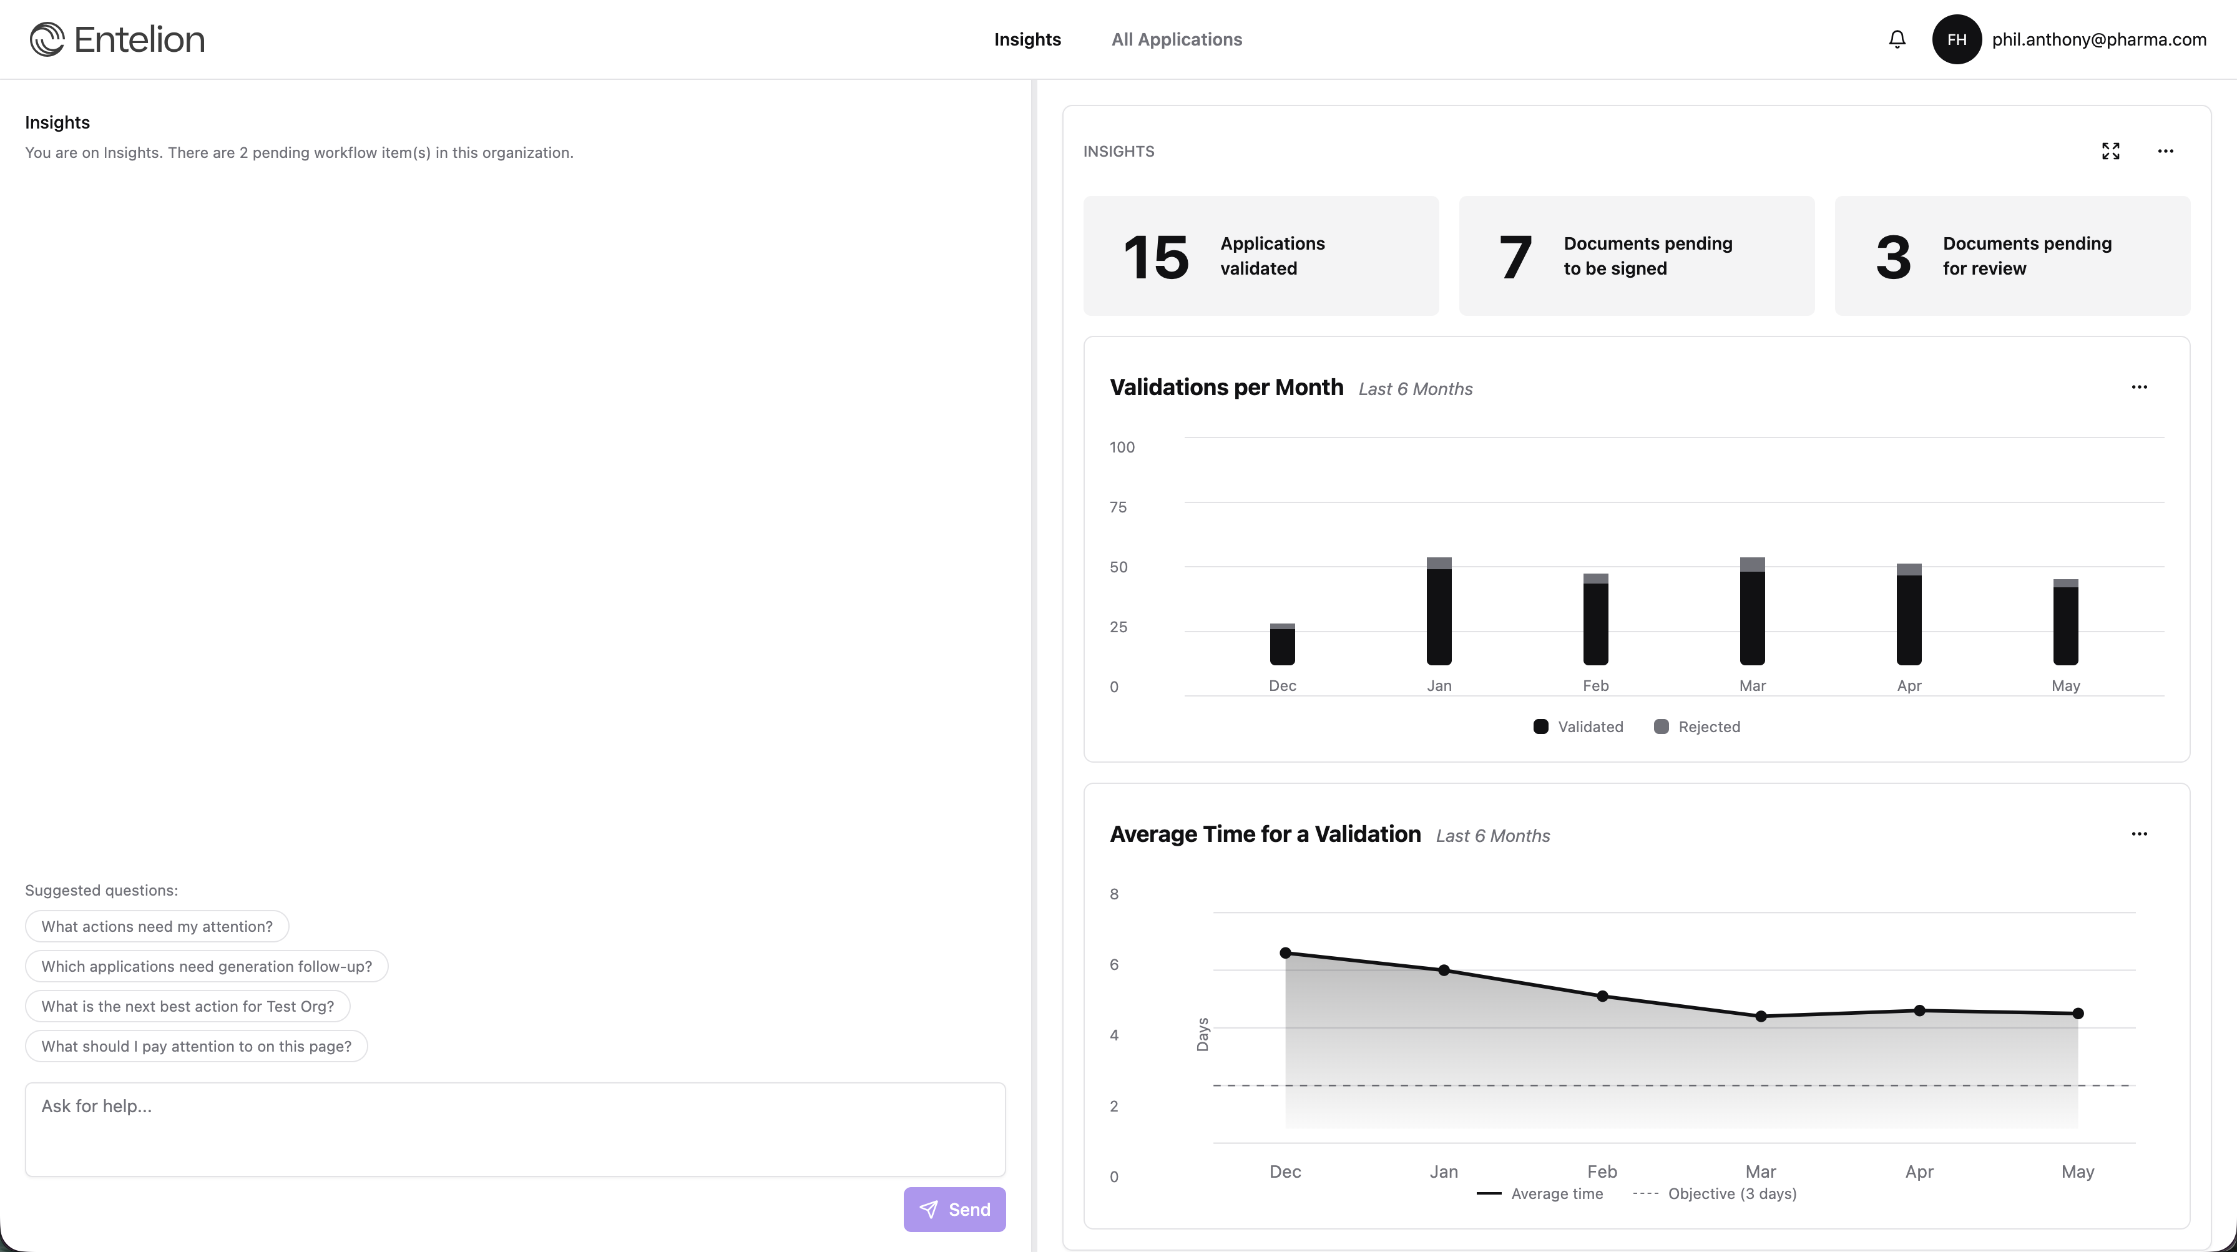Viewport: 2237px width, 1252px height.
Task: Open the FH user avatar
Action: tap(1957, 39)
